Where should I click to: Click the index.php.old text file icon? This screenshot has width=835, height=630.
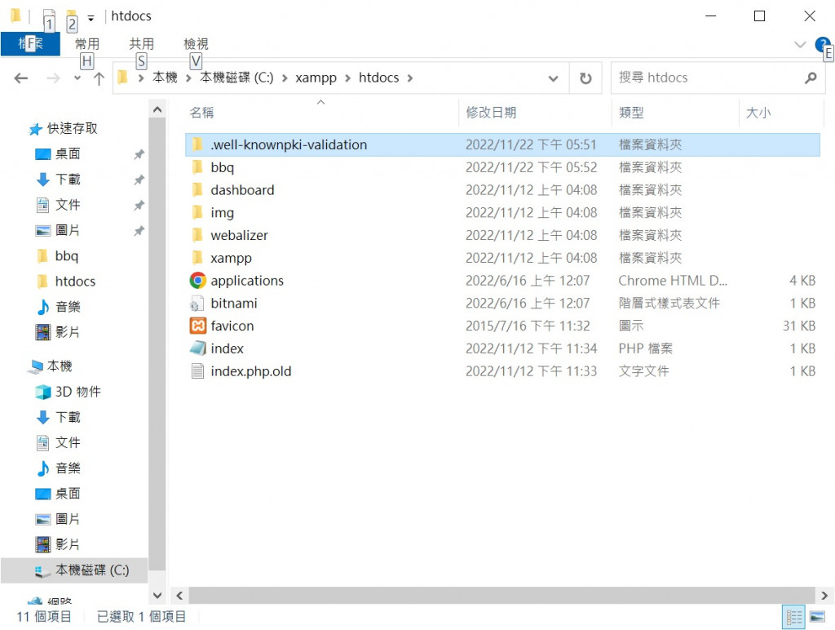coord(197,371)
